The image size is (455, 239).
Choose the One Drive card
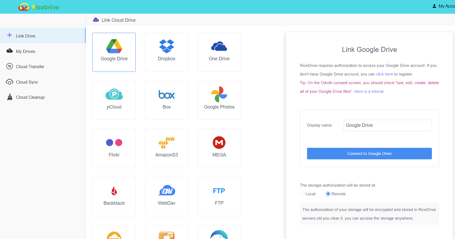219,52
